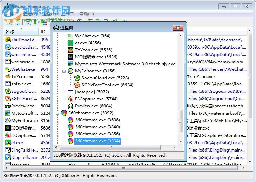The image size is (256, 182).
Task: Select 360chrome.exe (3840) in the tree
Action: click(x=97, y=127)
